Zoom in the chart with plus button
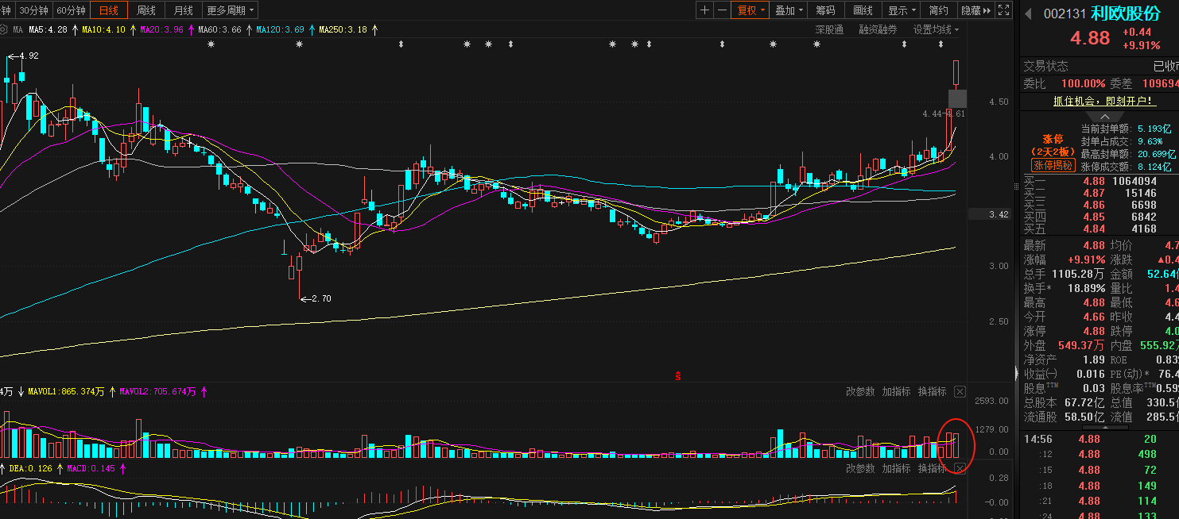 point(704,10)
